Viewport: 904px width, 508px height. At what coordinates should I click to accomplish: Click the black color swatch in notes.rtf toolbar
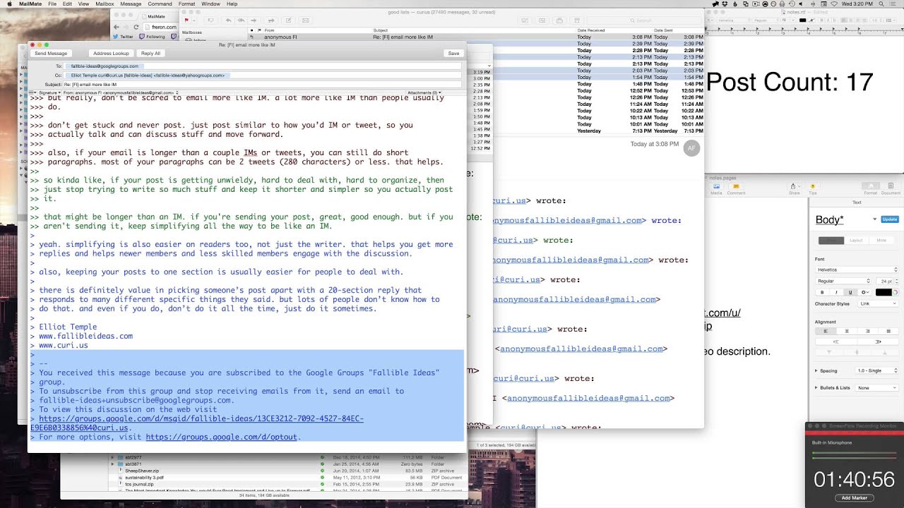coord(803,20)
